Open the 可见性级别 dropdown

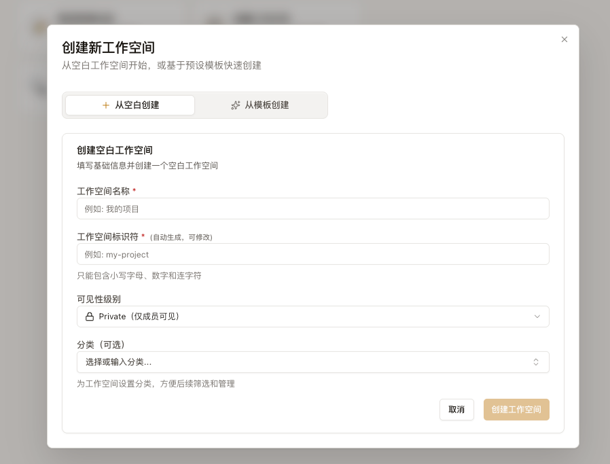[x=312, y=317]
